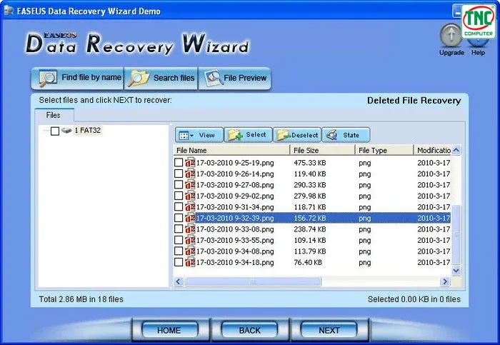Select file name 17-03-2010 9-26-14.png

pos(235,174)
